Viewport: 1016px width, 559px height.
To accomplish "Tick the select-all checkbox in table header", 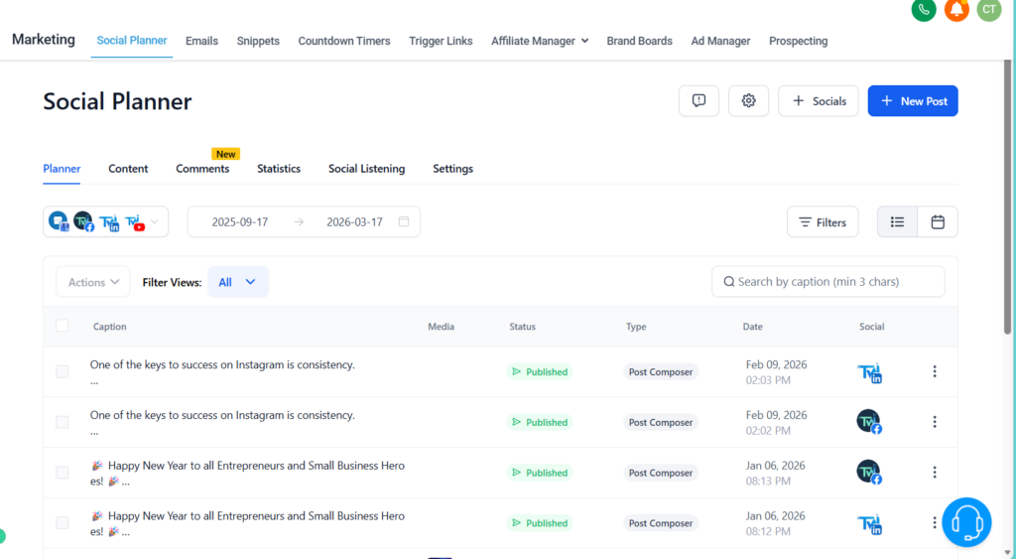I will pos(63,326).
